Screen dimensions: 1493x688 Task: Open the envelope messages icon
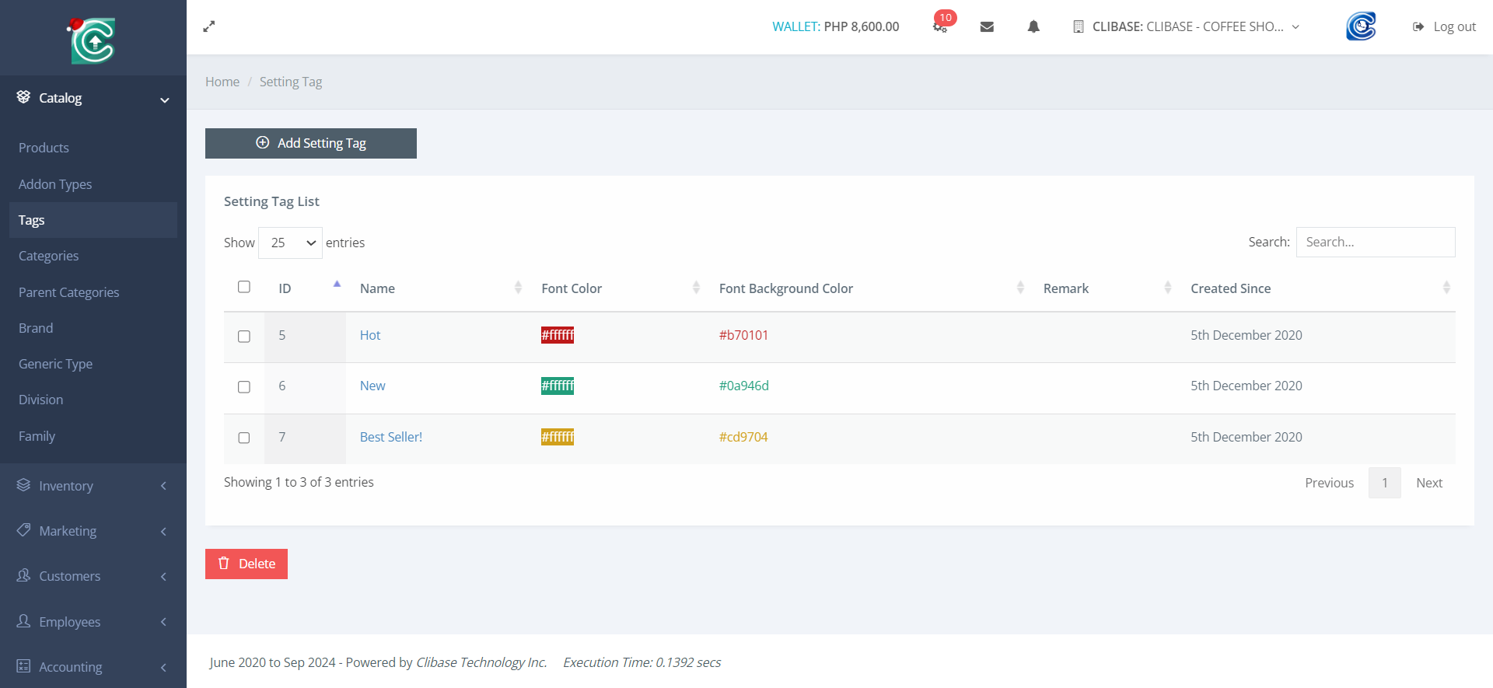[987, 26]
